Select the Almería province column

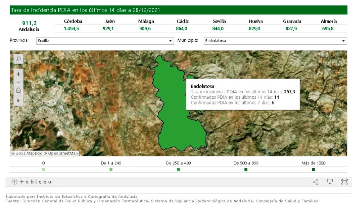[328, 25]
